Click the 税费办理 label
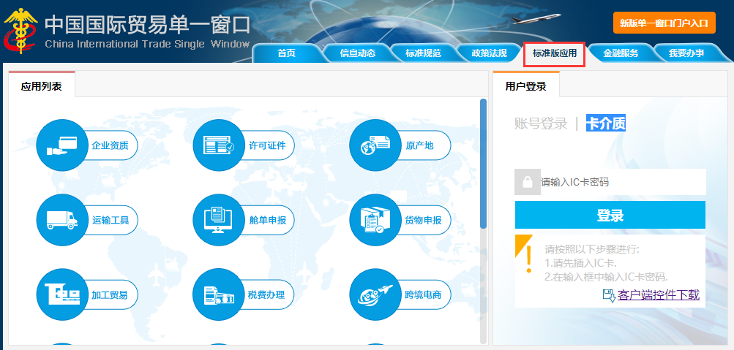Image resolution: width=734 pixels, height=350 pixels. (266, 295)
